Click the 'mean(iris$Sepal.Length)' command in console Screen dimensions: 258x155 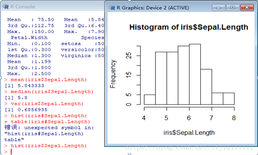49,80
